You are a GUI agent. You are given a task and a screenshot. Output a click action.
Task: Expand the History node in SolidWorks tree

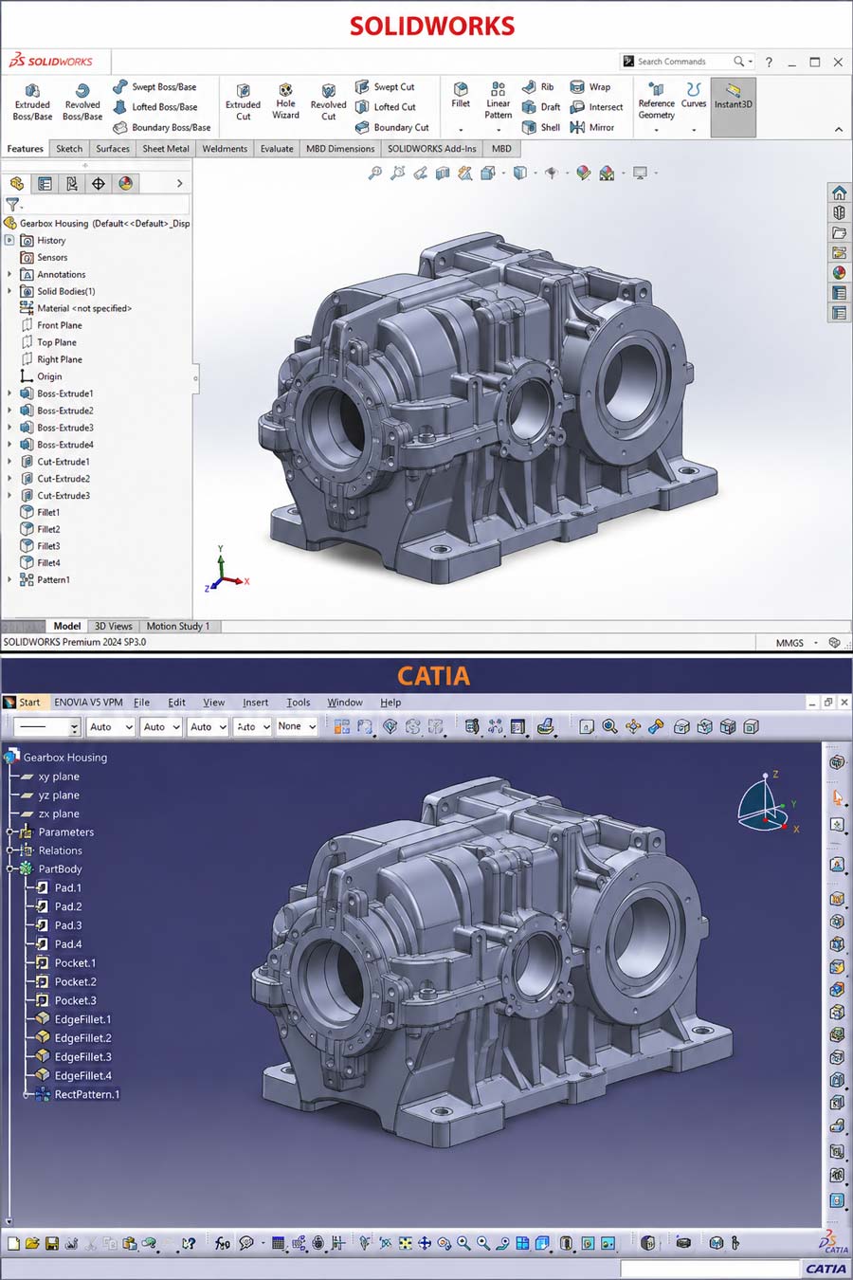tap(9, 241)
